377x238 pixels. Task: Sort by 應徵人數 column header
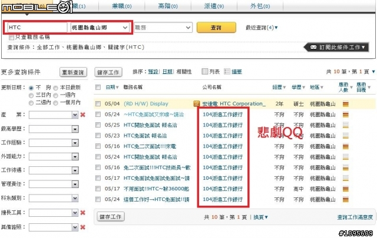(x=346, y=87)
